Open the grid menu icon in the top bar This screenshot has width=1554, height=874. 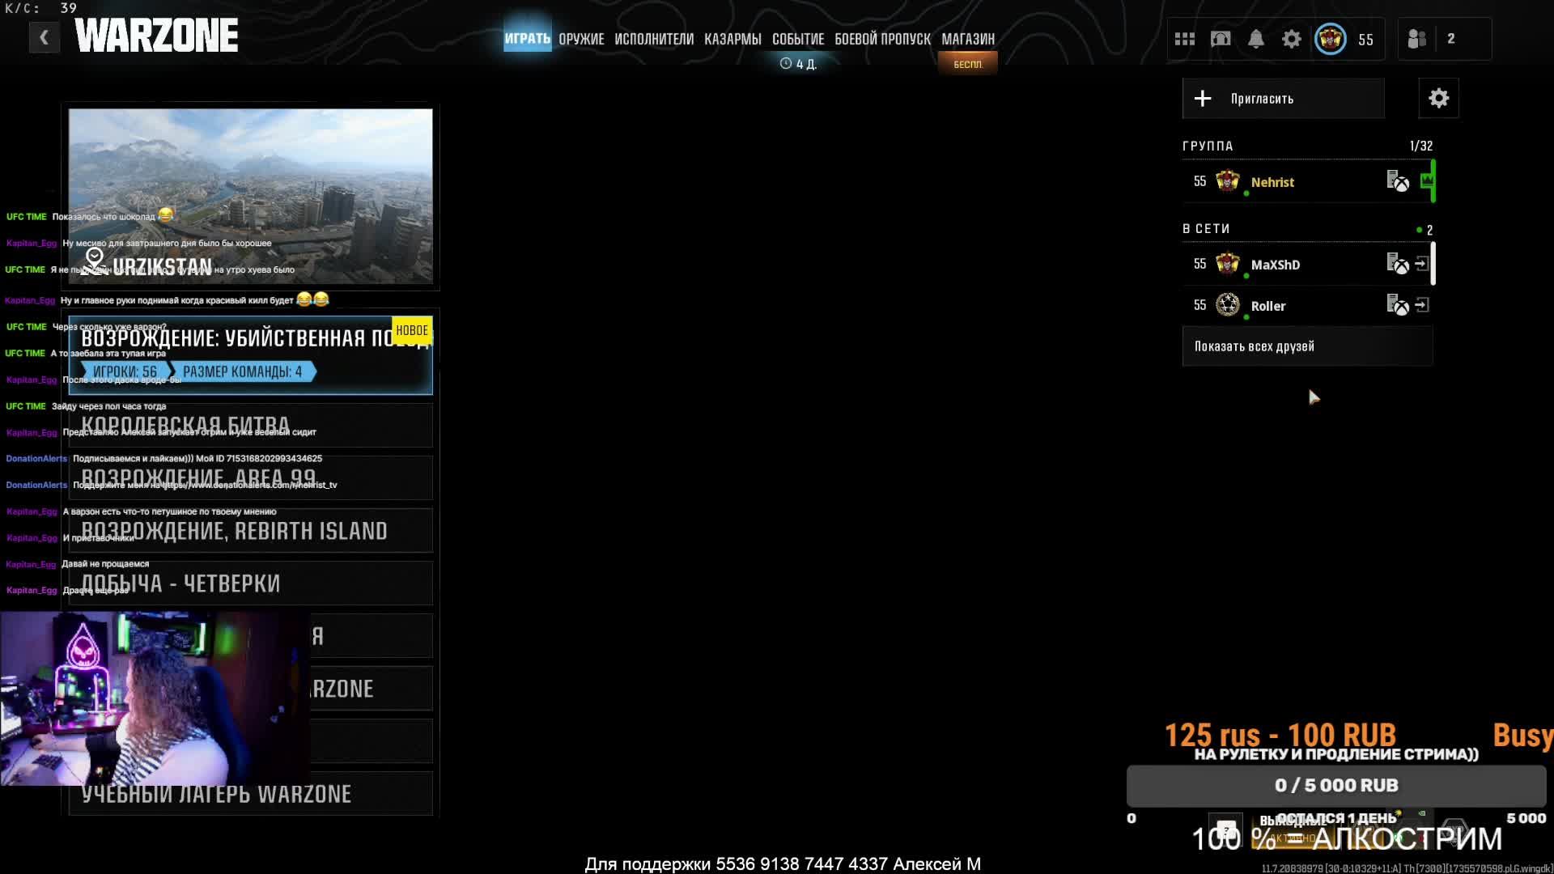tap(1184, 39)
